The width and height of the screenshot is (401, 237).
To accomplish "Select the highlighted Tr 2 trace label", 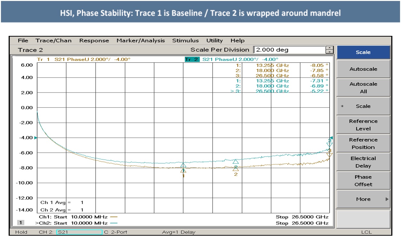I will 192,59.
